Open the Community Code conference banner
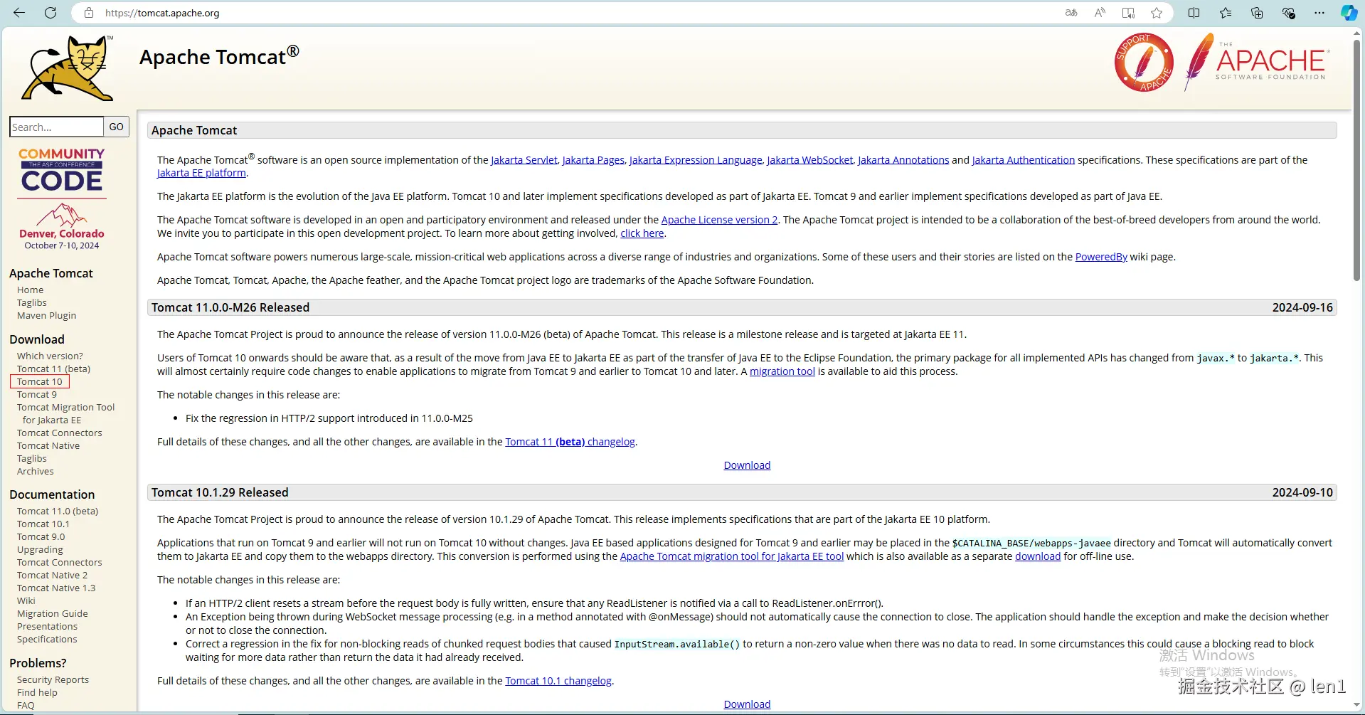The height and width of the screenshot is (715, 1365). click(x=62, y=198)
